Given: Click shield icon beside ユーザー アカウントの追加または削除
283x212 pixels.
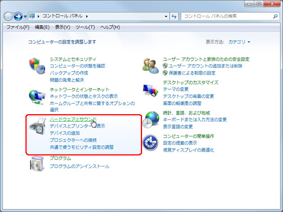Looking at the screenshot, I should tap(165, 66).
